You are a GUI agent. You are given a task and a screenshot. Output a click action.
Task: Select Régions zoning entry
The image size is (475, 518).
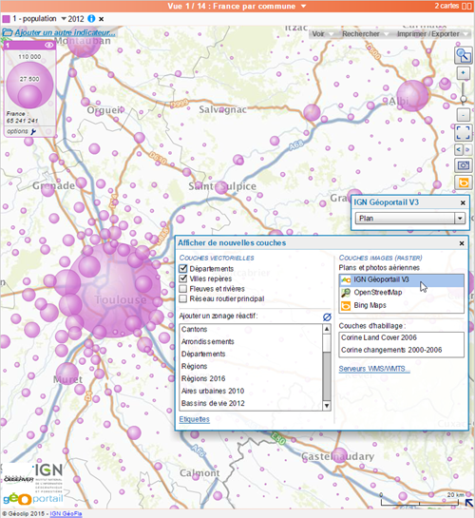[251, 366]
